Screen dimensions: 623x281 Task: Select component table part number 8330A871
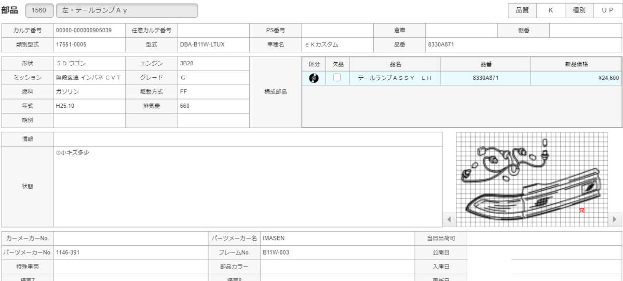click(x=485, y=78)
